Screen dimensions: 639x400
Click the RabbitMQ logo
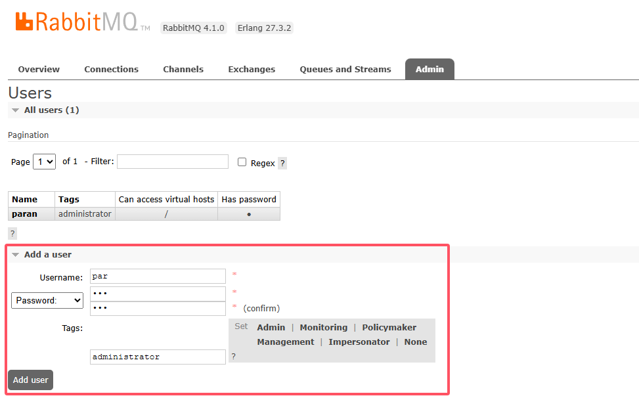click(x=83, y=22)
